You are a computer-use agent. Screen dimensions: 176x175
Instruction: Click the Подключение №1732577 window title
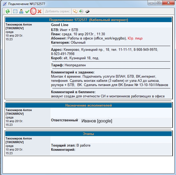(x=27, y=4)
